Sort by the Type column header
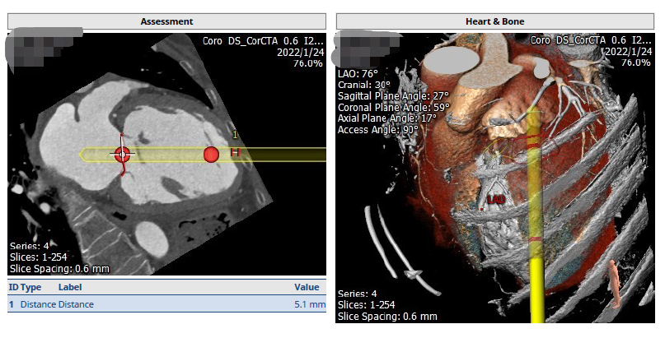665x338 pixels. [x=30, y=287]
